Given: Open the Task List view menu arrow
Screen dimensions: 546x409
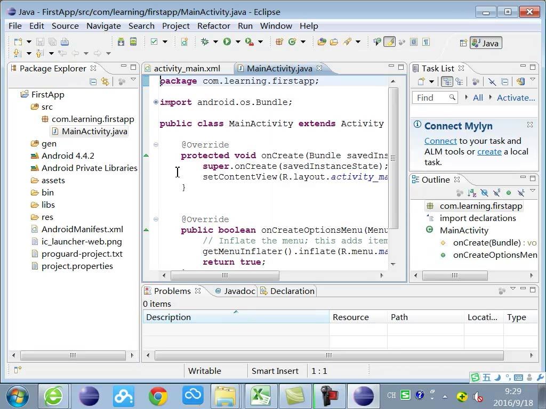Looking at the screenshot, I should click(x=532, y=80).
